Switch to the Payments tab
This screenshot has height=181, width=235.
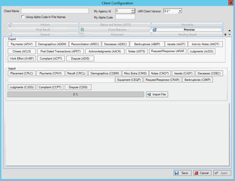click(187, 25)
